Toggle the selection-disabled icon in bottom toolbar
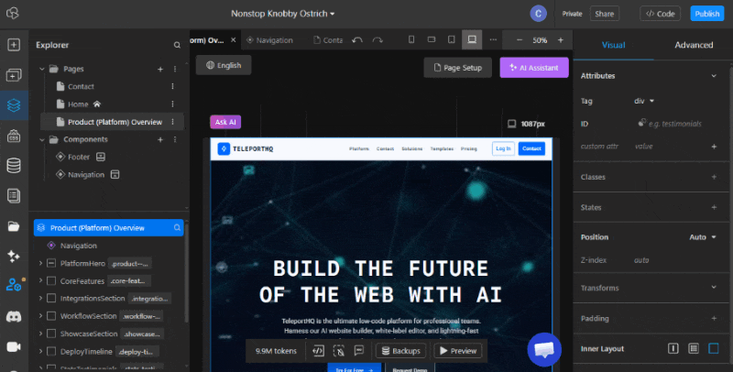Viewport: 733px width, 372px height. [x=339, y=351]
